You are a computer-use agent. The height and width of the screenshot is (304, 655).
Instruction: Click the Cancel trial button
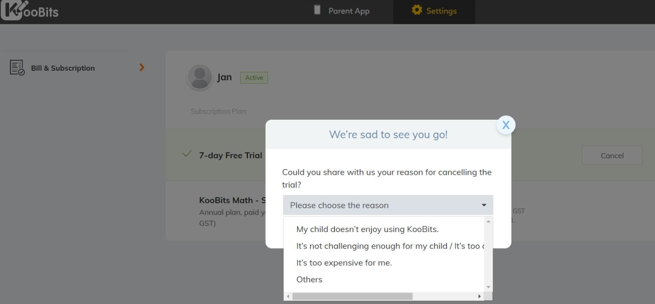click(x=612, y=155)
